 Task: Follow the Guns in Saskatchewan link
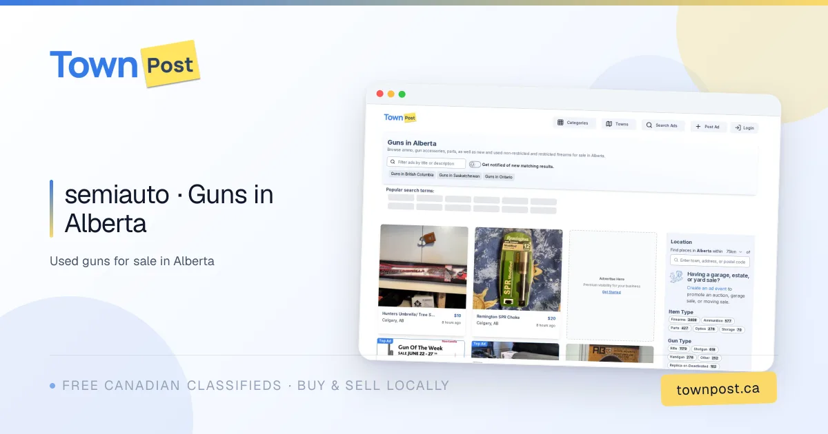(x=459, y=176)
